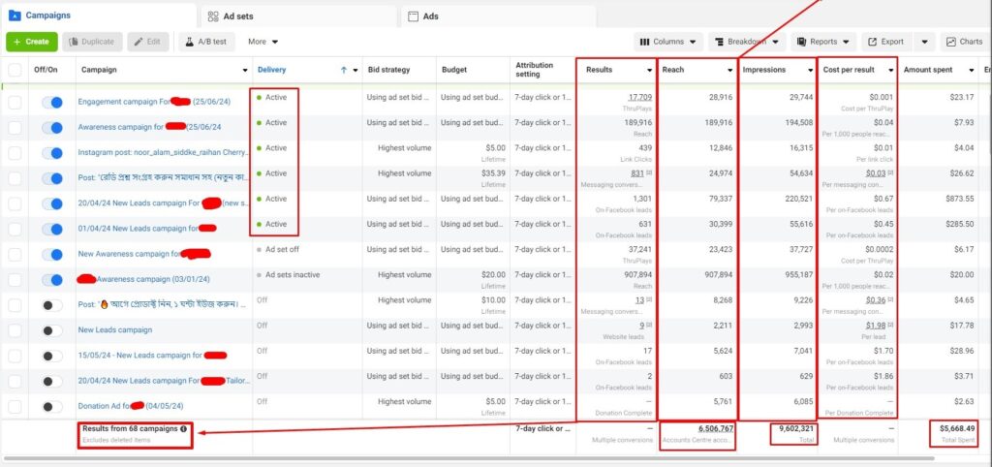The height and width of the screenshot is (467, 992).
Task: Click the Delivery column sort arrow
Action: 343,70
